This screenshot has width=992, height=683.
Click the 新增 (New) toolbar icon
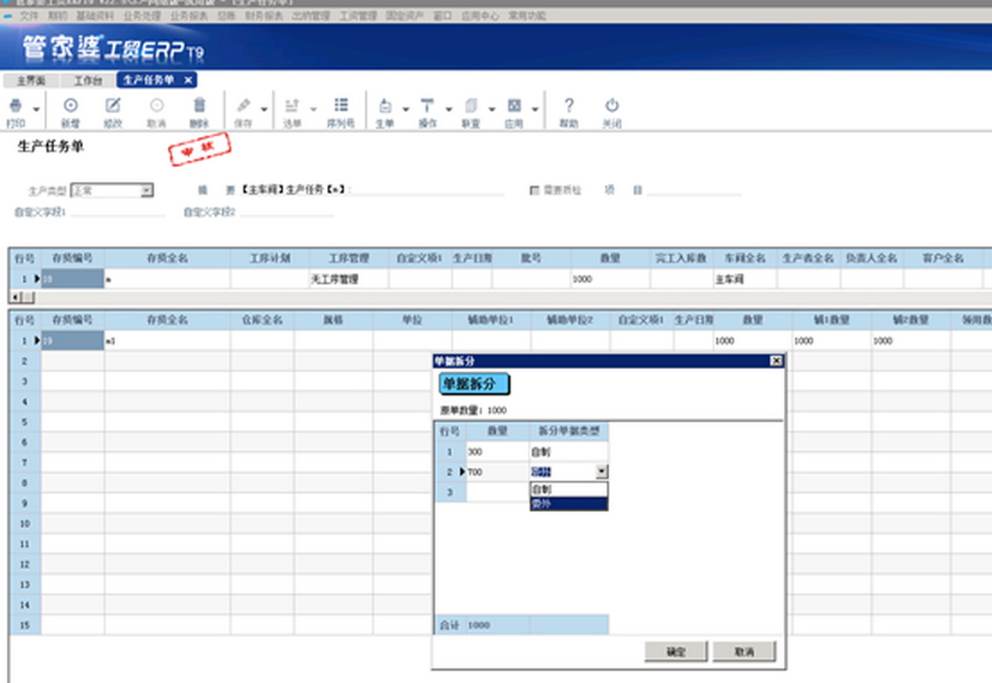click(71, 106)
